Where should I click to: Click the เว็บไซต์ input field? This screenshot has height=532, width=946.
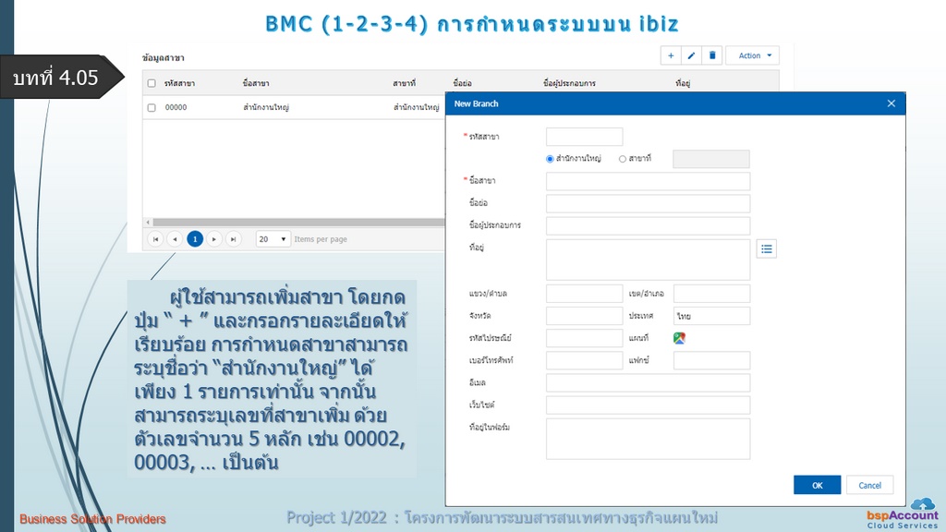[648, 405]
